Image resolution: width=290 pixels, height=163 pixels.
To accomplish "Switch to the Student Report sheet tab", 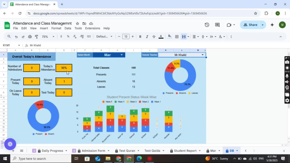I will (185, 151).
